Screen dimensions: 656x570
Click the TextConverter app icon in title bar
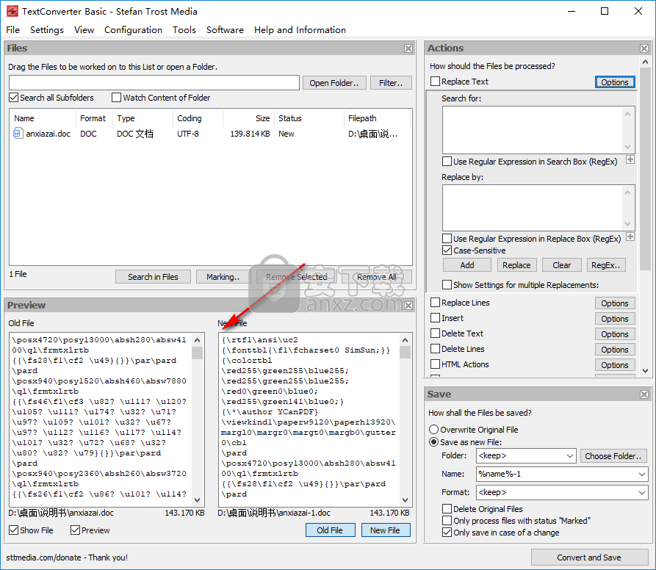[12, 11]
